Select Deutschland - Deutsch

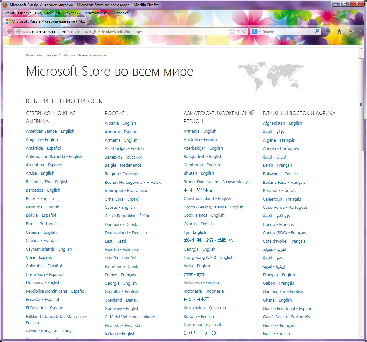tap(126, 233)
